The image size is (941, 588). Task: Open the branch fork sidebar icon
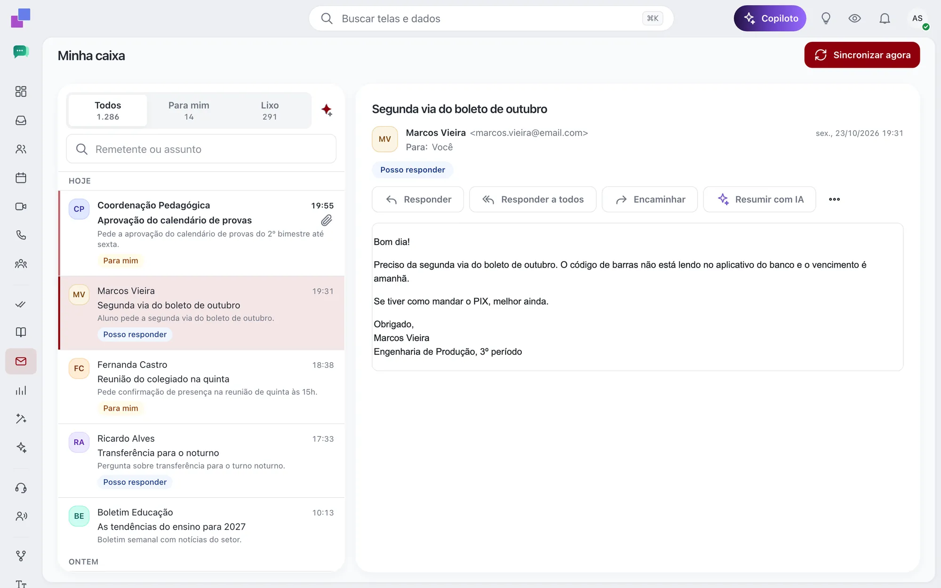point(21,556)
